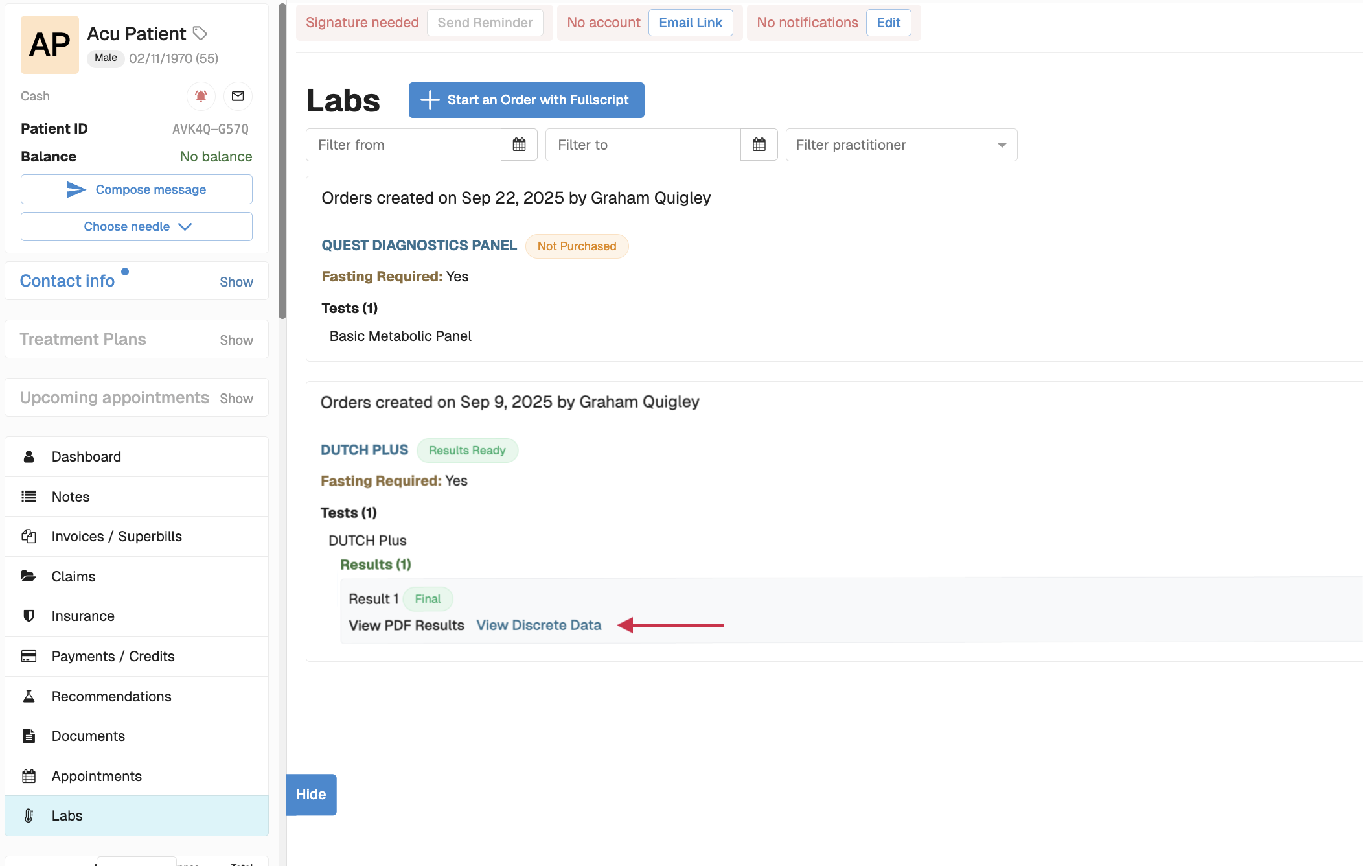Click Start an Order with Fullscript
The image size is (1363, 866).
[526, 100]
